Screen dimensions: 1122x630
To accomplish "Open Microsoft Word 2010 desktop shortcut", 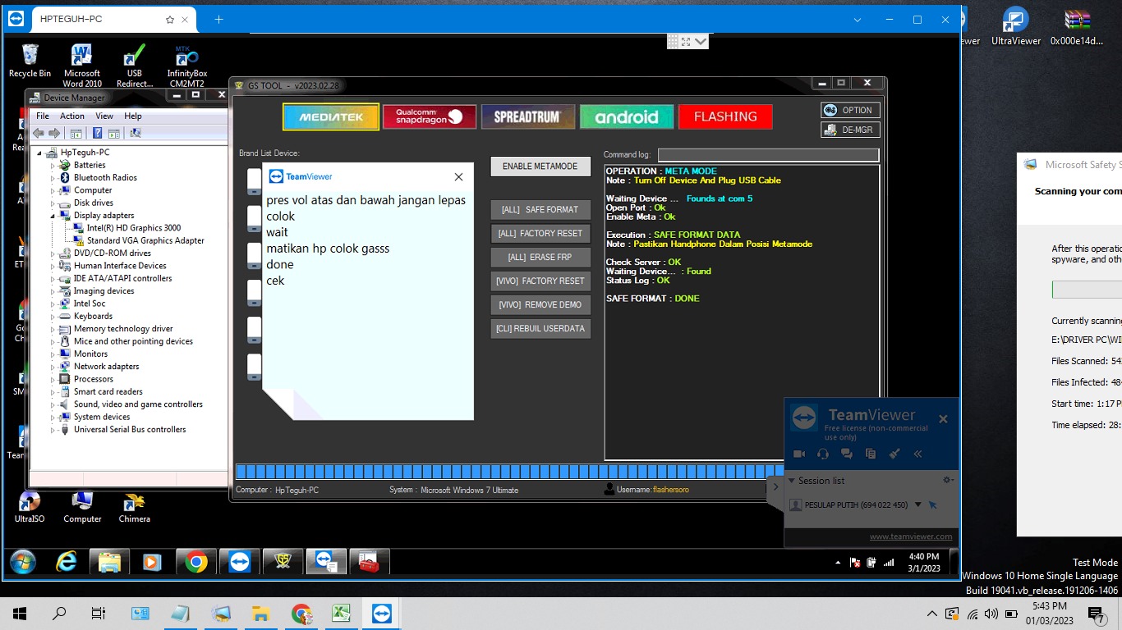I will 82,66.
